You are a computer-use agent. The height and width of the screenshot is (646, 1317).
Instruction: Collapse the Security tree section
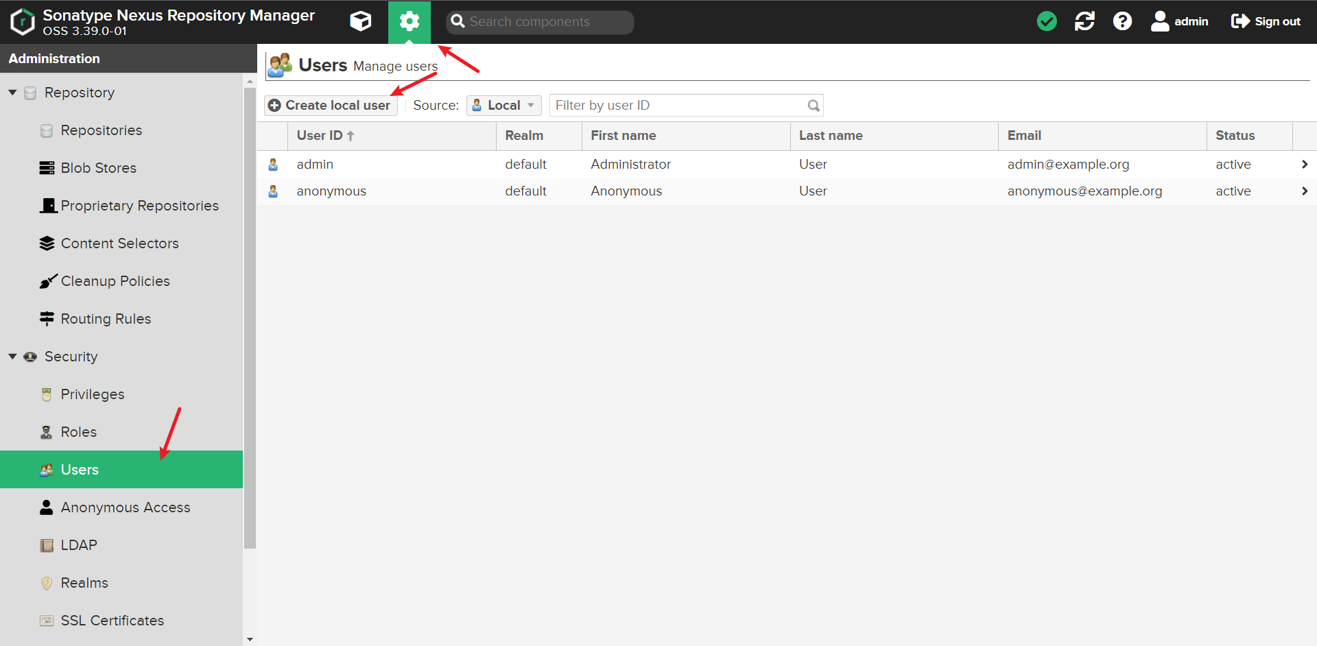(12, 357)
